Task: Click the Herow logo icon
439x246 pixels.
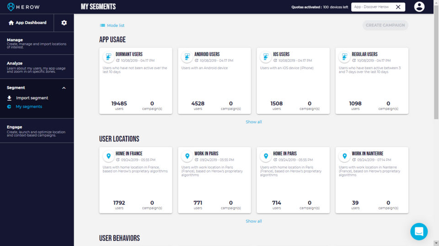Action: pos(11,7)
